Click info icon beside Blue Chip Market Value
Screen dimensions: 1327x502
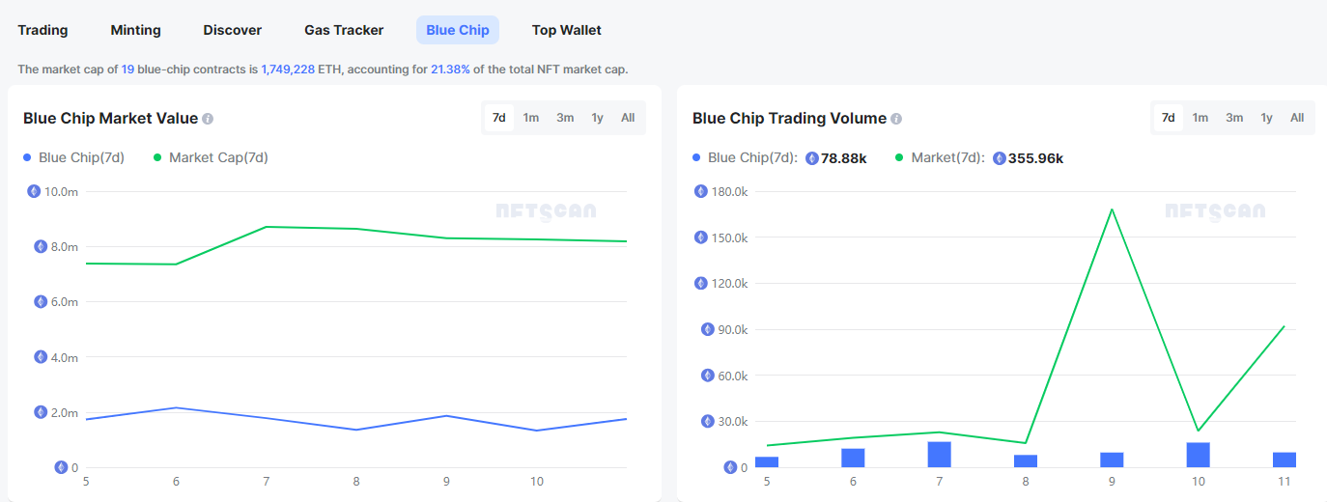208,119
